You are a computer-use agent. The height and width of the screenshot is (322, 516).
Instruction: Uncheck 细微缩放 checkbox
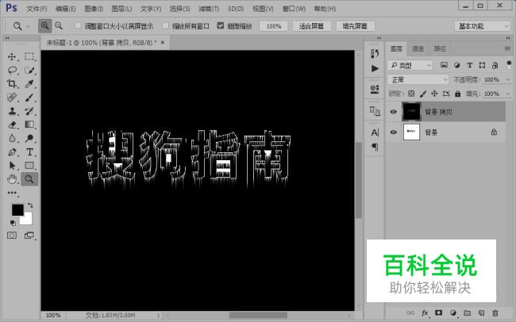coord(221,25)
